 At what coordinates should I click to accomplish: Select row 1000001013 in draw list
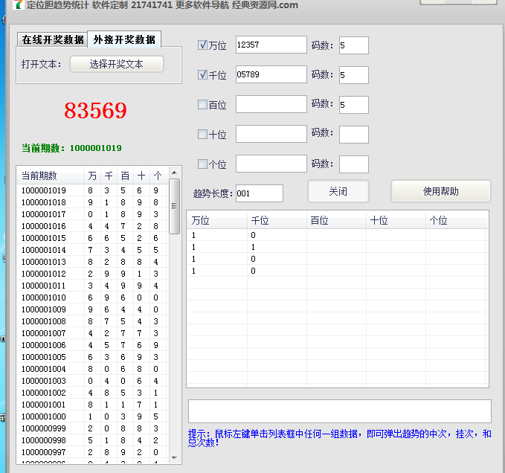[93, 262]
